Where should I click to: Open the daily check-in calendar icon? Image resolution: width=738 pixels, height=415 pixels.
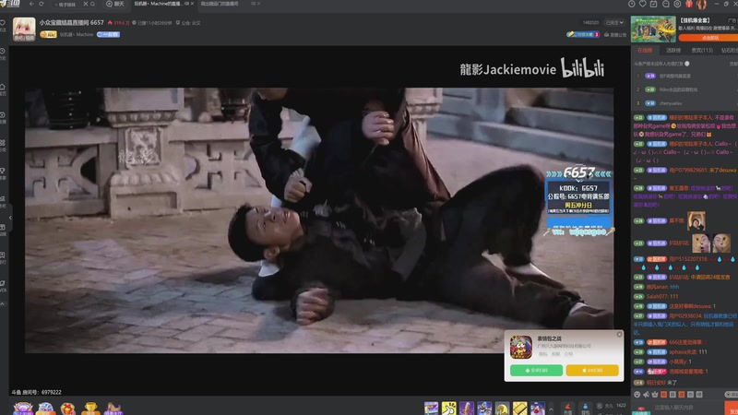coord(654,4)
